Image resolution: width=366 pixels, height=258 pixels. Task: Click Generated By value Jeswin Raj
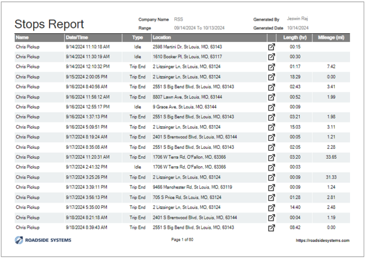297,19
